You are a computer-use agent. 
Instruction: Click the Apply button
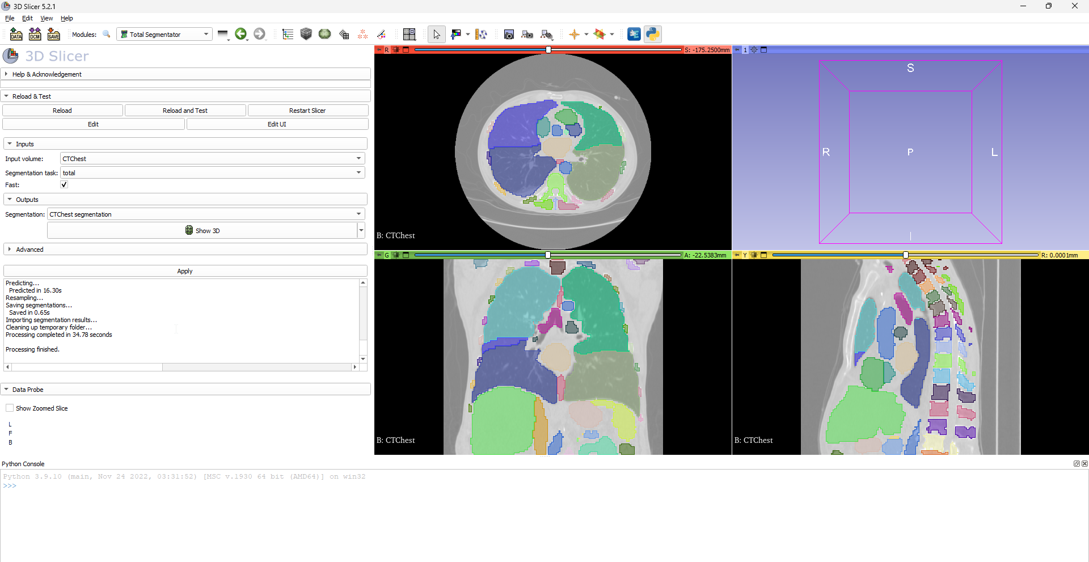185,271
